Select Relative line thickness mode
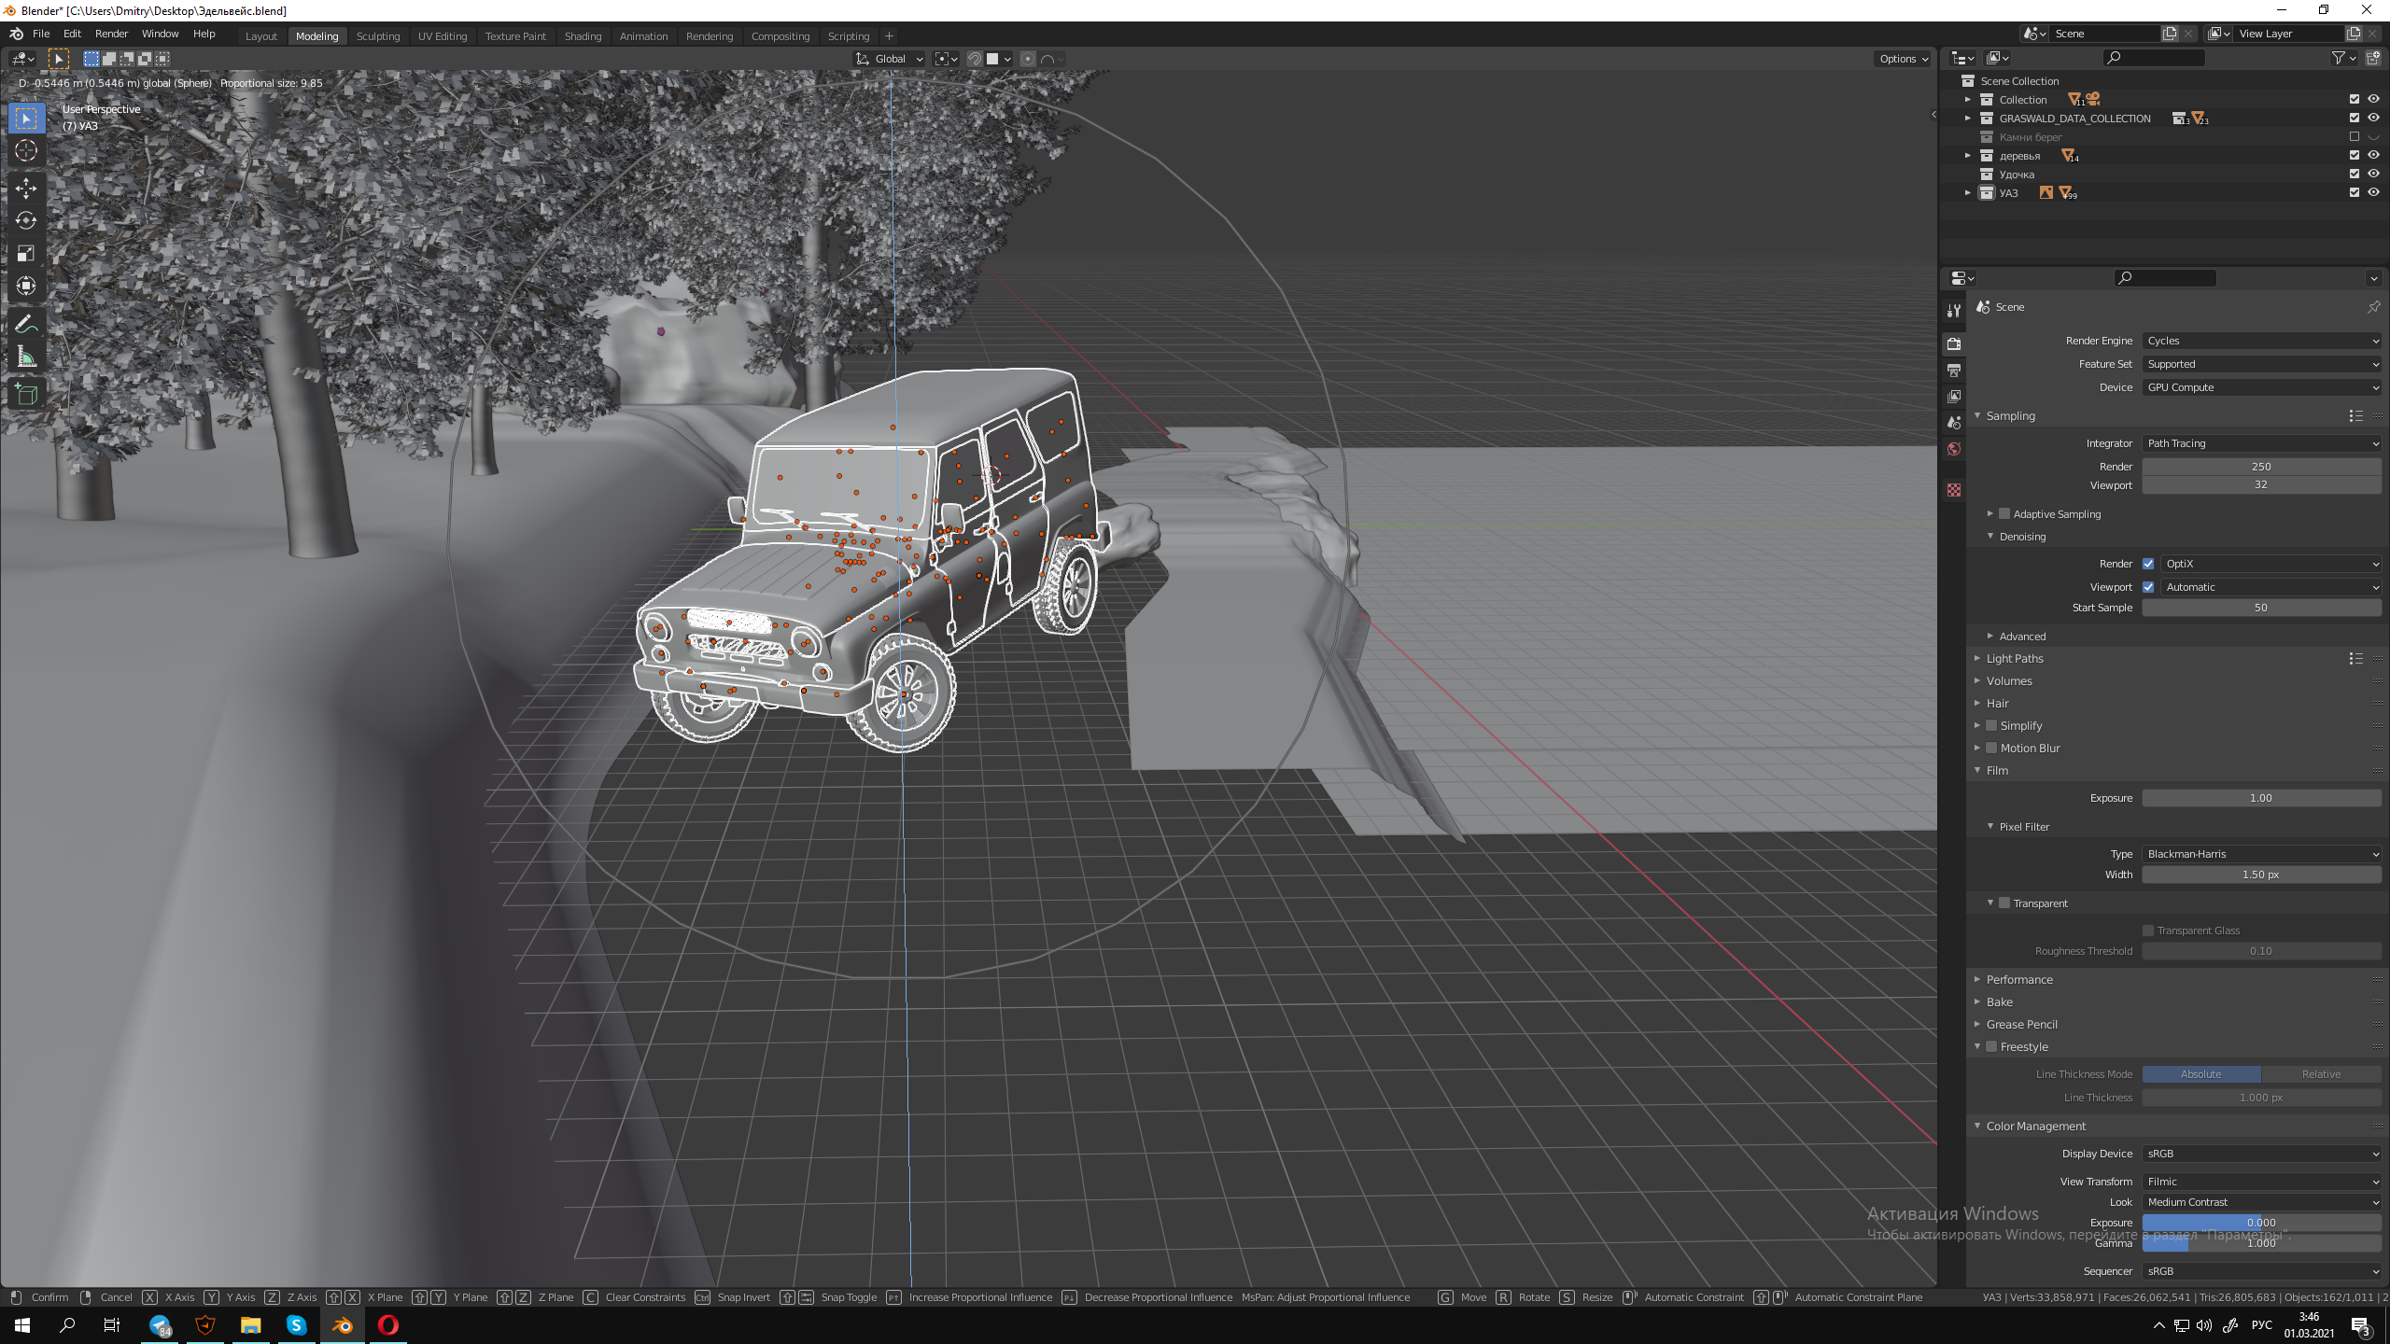 click(2321, 1074)
